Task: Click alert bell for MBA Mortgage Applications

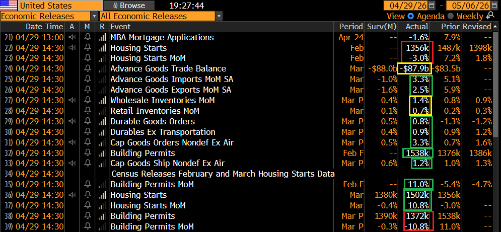Action: pos(87,37)
